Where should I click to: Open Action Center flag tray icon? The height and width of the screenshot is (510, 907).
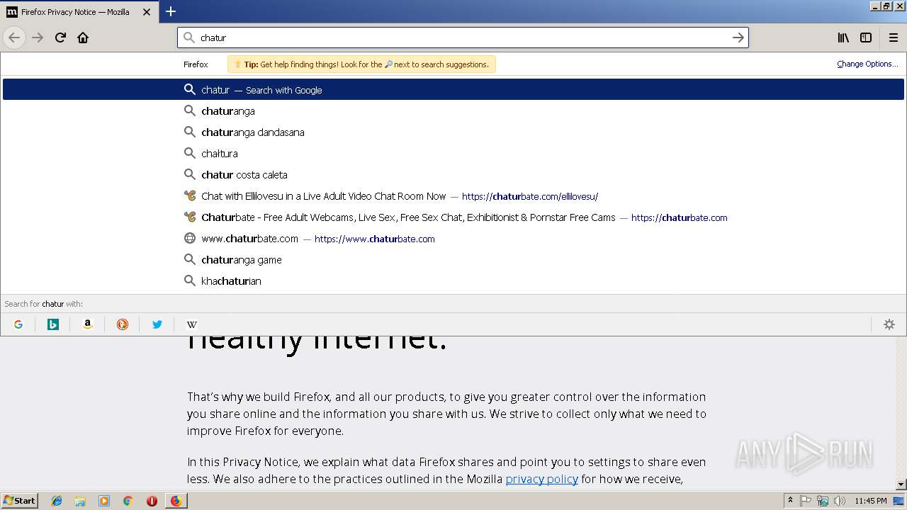point(806,501)
